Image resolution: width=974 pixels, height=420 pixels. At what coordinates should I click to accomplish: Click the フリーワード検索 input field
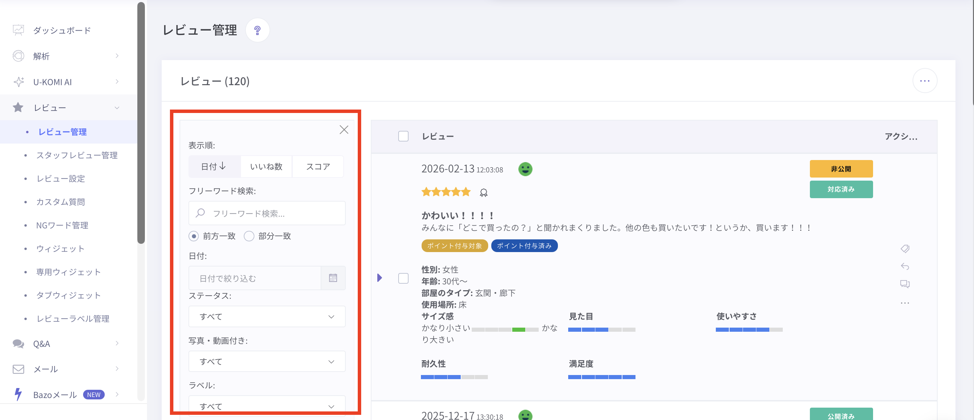point(272,213)
